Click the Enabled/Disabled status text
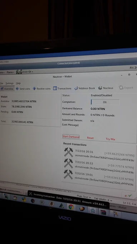 coord(102,95)
